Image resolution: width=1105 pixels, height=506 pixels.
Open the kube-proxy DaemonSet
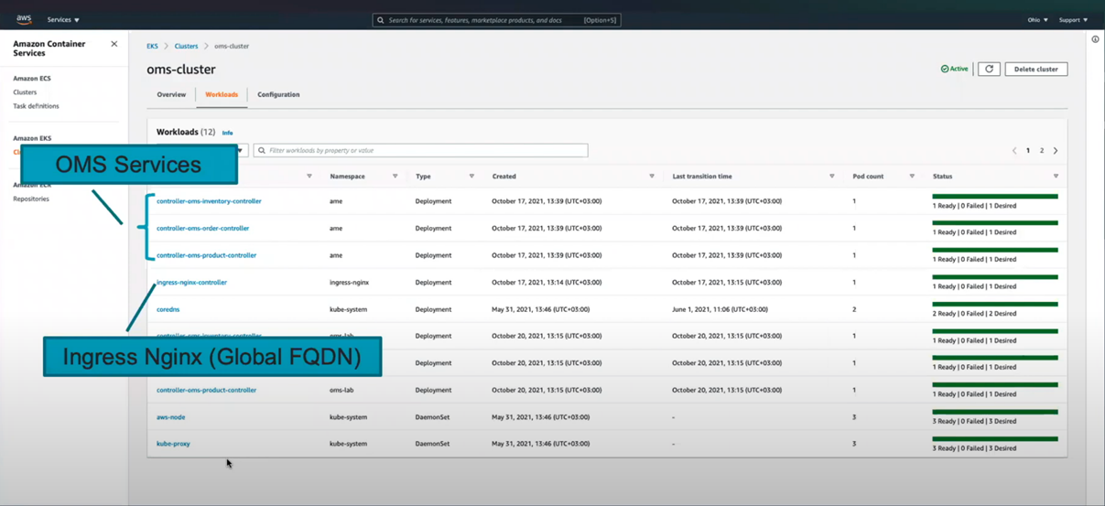173,444
